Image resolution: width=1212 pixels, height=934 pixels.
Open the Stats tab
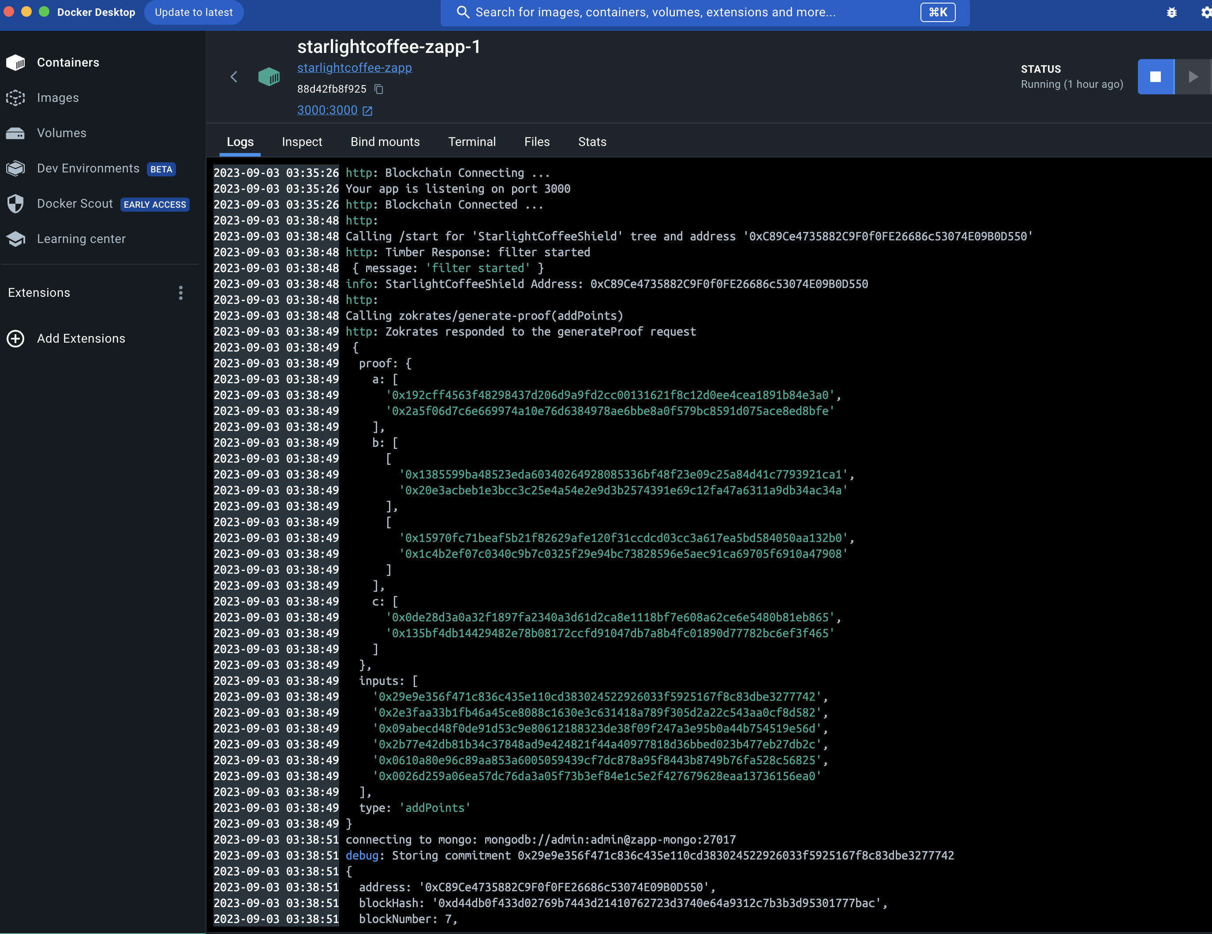591,142
